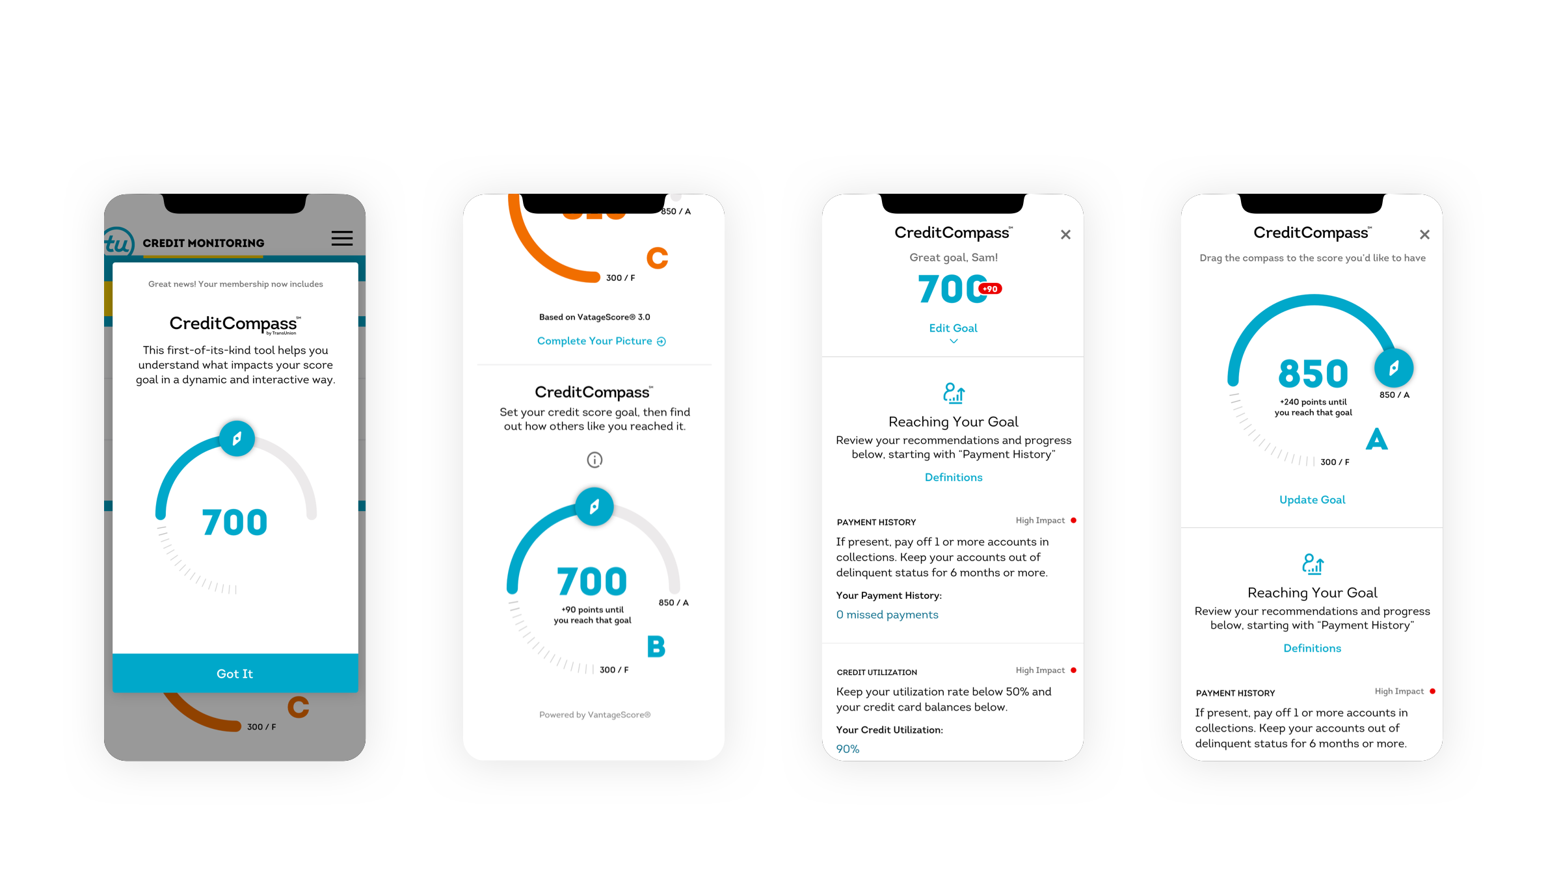Click the close X icon on CreditCompass modal

pos(1065,235)
